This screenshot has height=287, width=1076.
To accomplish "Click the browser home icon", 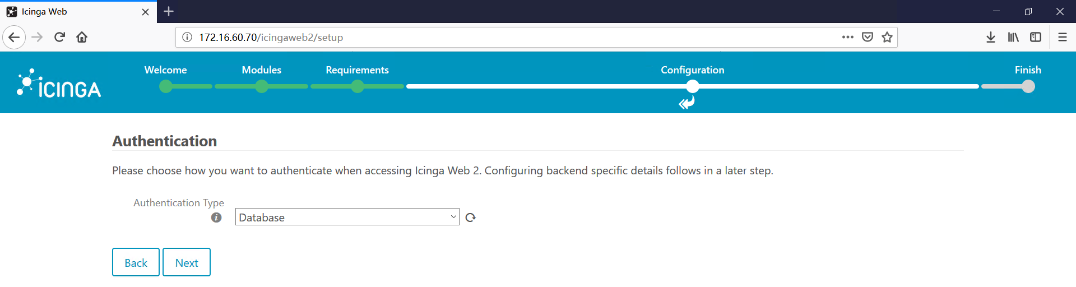I will pyautogui.click(x=82, y=37).
